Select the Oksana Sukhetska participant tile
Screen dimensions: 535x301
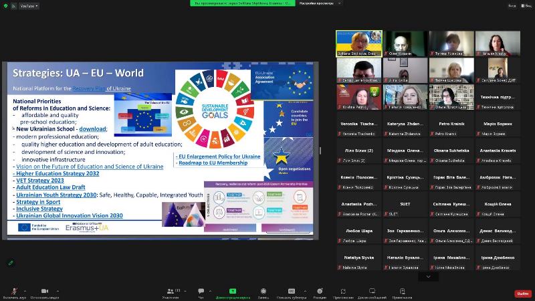point(451,150)
